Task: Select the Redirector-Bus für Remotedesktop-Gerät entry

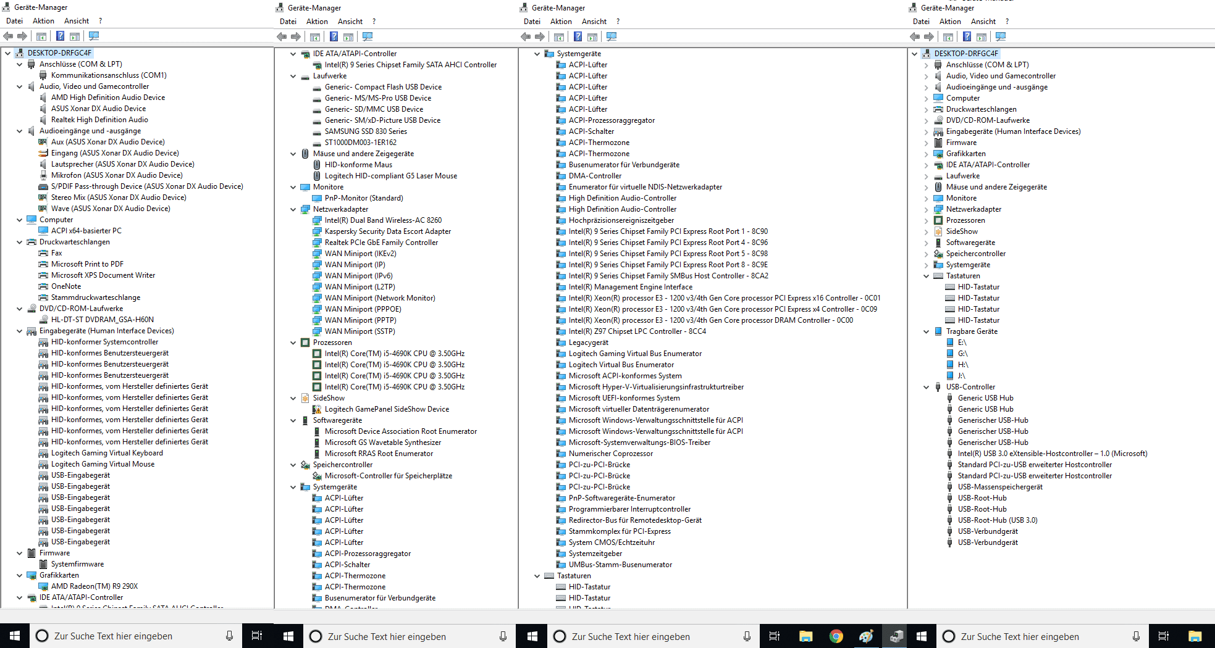Action: (x=635, y=520)
